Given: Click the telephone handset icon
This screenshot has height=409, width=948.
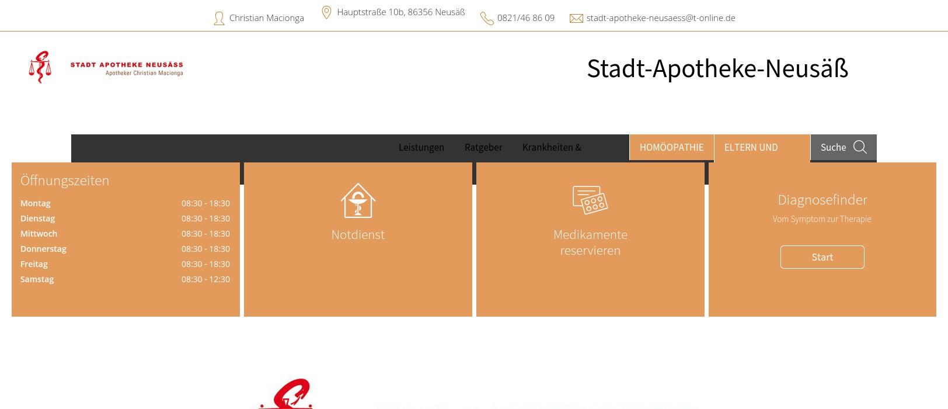Looking at the screenshot, I should coord(487,19).
